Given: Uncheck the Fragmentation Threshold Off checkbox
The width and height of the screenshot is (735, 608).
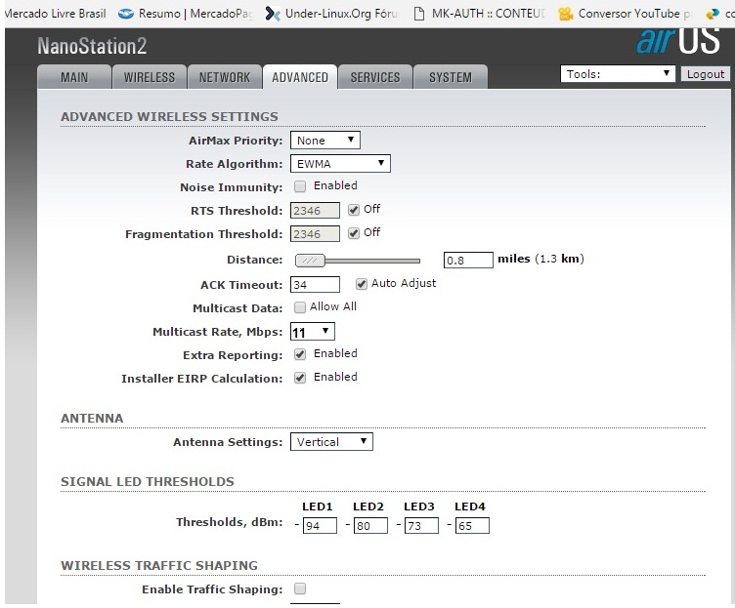Looking at the screenshot, I should [354, 233].
